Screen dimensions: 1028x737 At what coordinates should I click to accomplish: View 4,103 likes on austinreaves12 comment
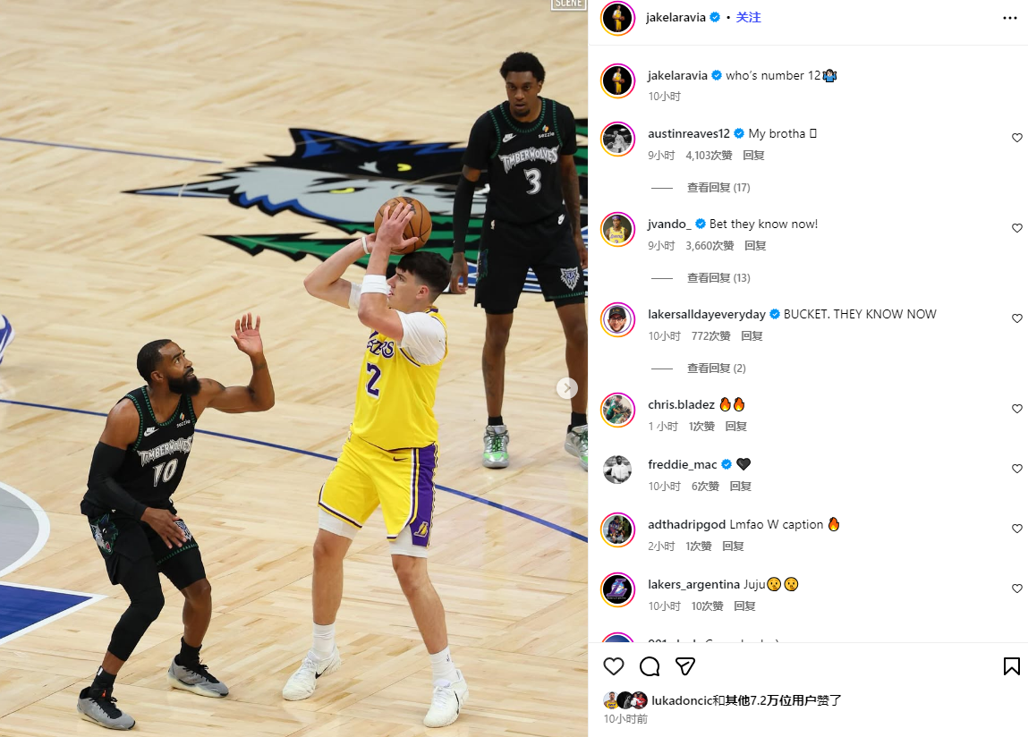pos(709,156)
